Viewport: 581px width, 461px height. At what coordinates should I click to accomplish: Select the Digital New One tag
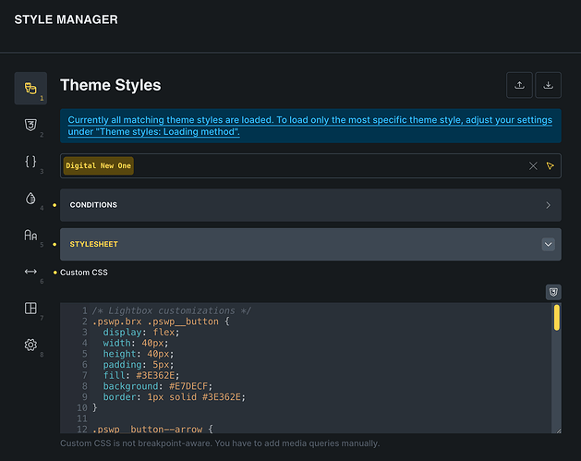(98, 165)
